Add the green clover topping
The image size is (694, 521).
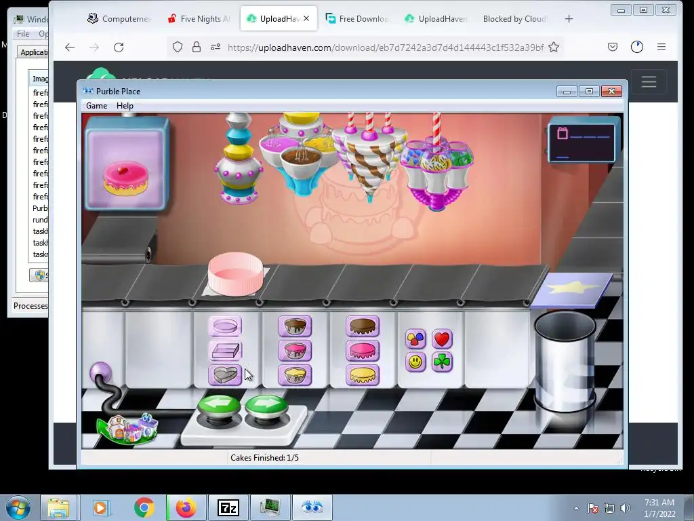coord(442,362)
